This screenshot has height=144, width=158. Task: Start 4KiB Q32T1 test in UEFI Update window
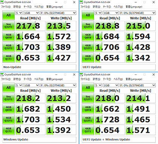[x=88, y=47]
